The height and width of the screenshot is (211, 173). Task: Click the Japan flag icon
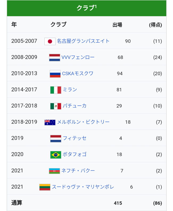[x=50, y=41]
